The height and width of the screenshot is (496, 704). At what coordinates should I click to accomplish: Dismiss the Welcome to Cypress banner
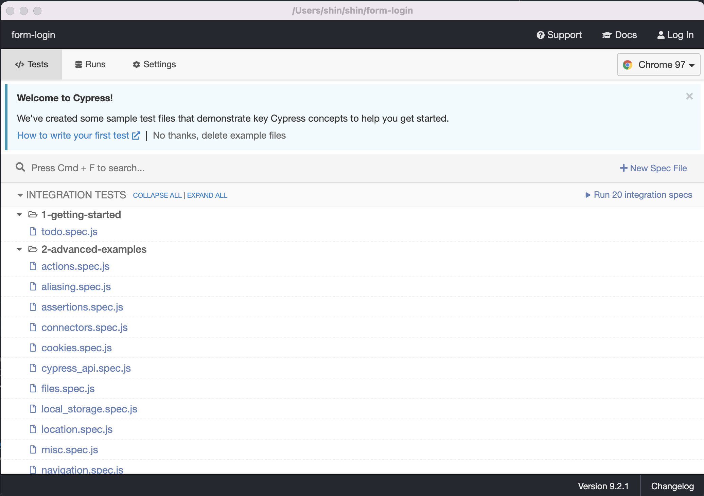pyautogui.click(x=689, y=96)
